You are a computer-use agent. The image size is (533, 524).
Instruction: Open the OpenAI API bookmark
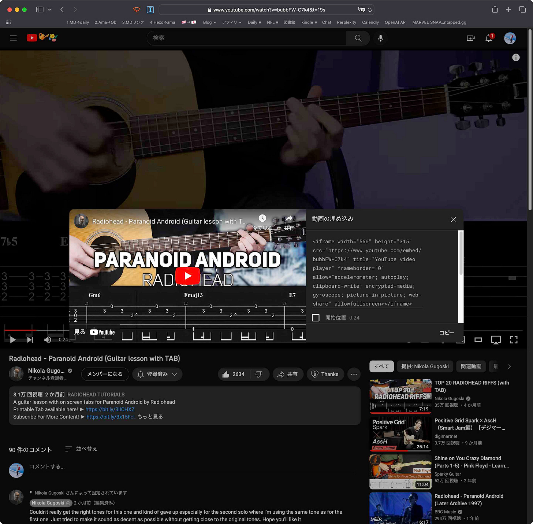(395, 22)
